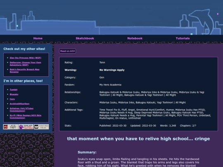Open the Bluesky profile link

pyautogui.click(x=14, y=94)
